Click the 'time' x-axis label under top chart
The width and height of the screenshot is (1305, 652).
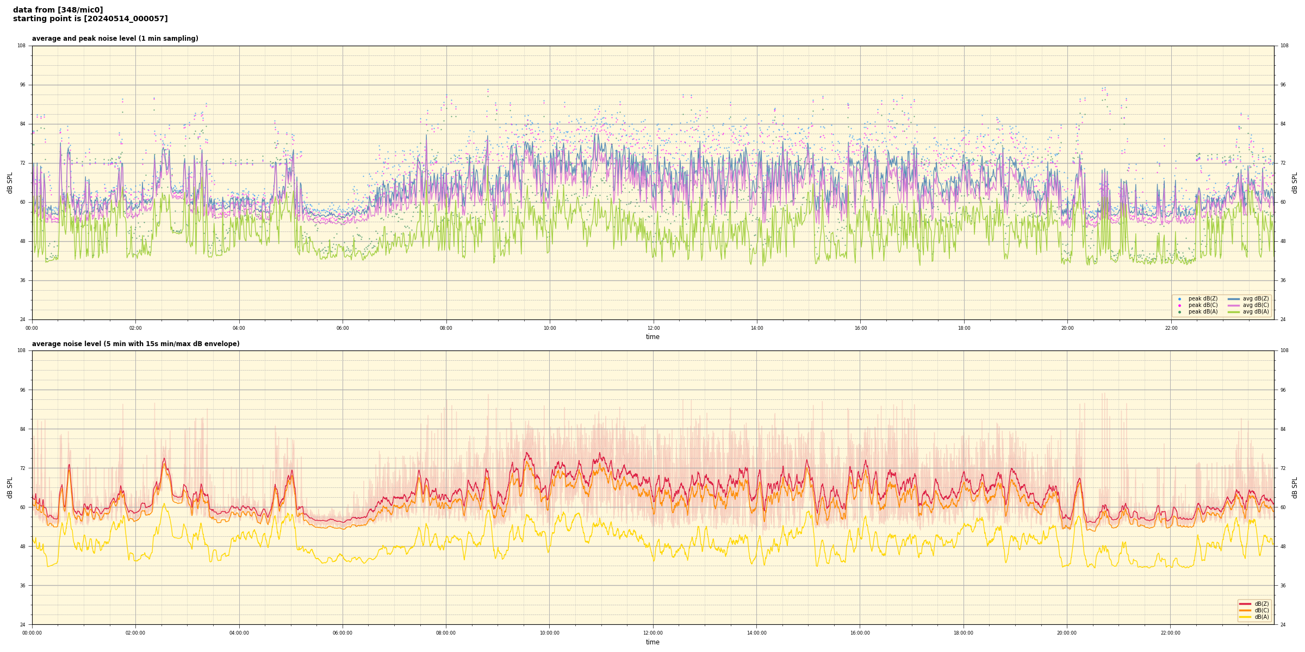point(652,337)
